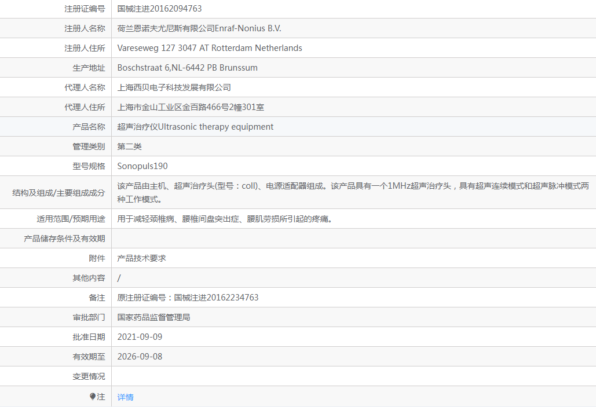Click the info bulb icon beside 注
Screen dimensions: 596x407
(x=93, y=397)
